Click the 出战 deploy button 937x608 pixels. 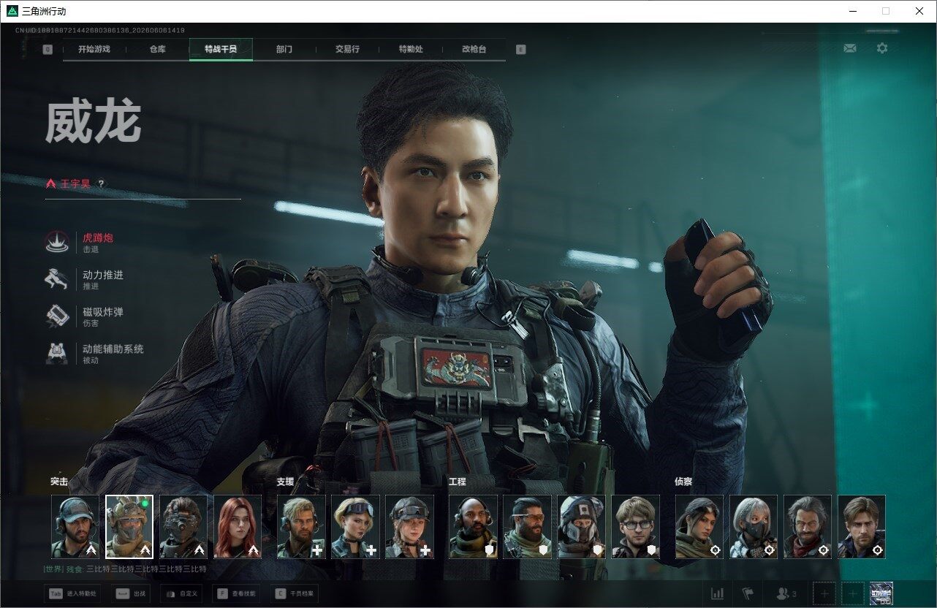132,593
